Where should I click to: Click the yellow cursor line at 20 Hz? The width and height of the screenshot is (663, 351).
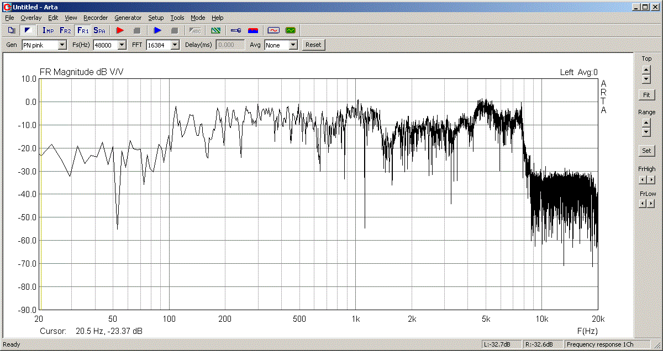pos(40,194)
